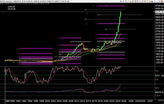Click the current price label 4246.40
The image size is (164, 104).
pos(160,12)
